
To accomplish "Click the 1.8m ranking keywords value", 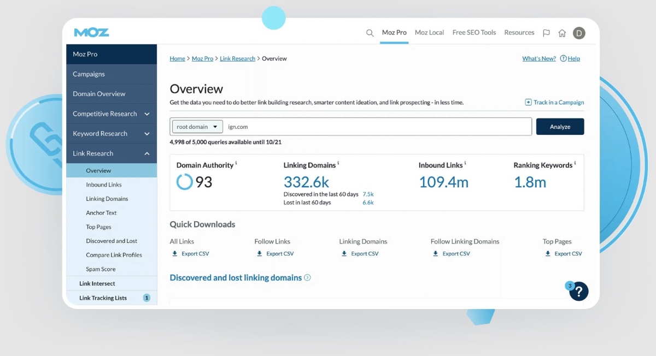I will pyautogui.click(x=530, y=182).
